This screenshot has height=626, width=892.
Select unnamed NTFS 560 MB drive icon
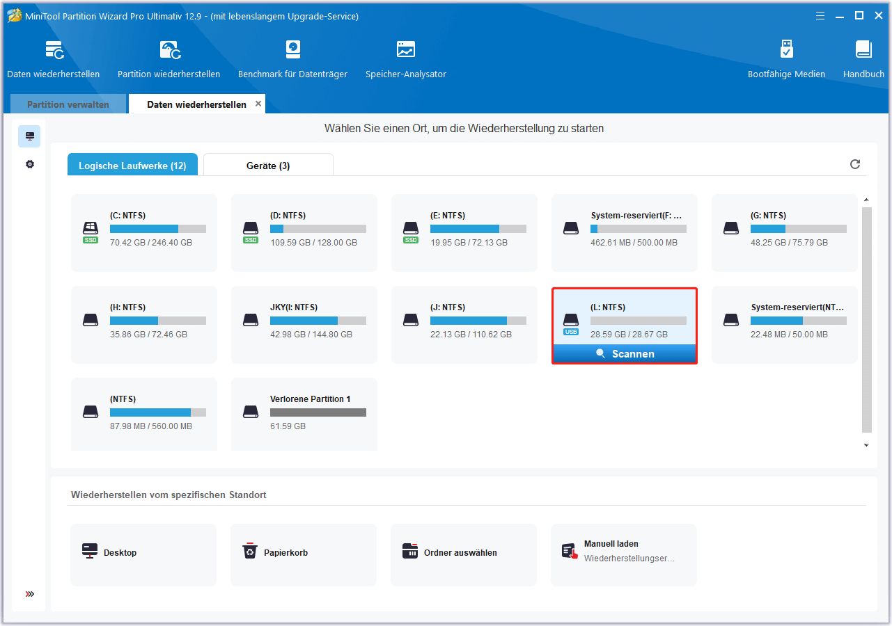click(91, 412)
